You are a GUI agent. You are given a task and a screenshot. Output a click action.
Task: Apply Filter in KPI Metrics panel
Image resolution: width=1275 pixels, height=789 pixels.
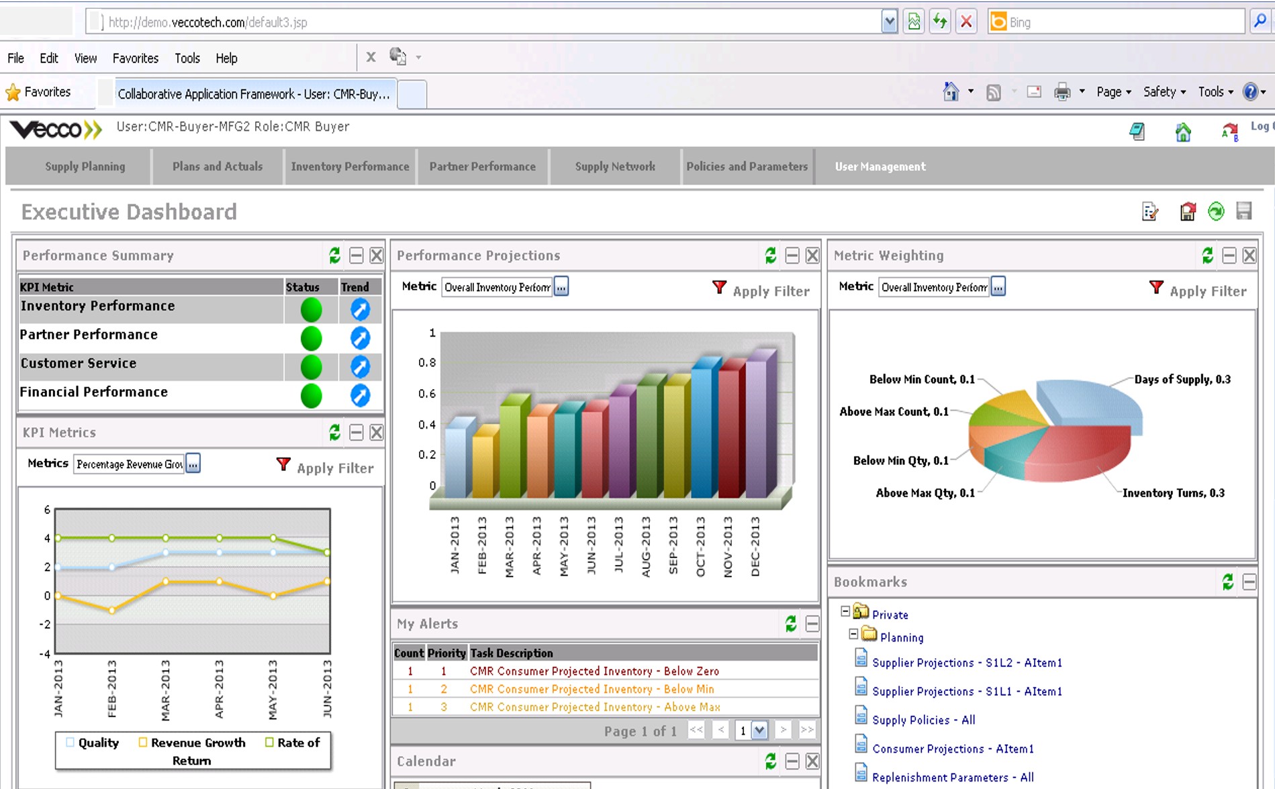tap(326, 468)
